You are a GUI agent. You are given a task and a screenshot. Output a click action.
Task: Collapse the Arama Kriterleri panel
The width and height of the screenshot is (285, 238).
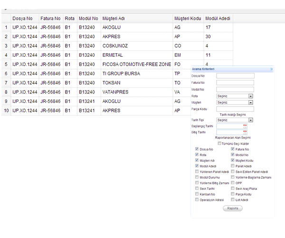pos(271,69)
